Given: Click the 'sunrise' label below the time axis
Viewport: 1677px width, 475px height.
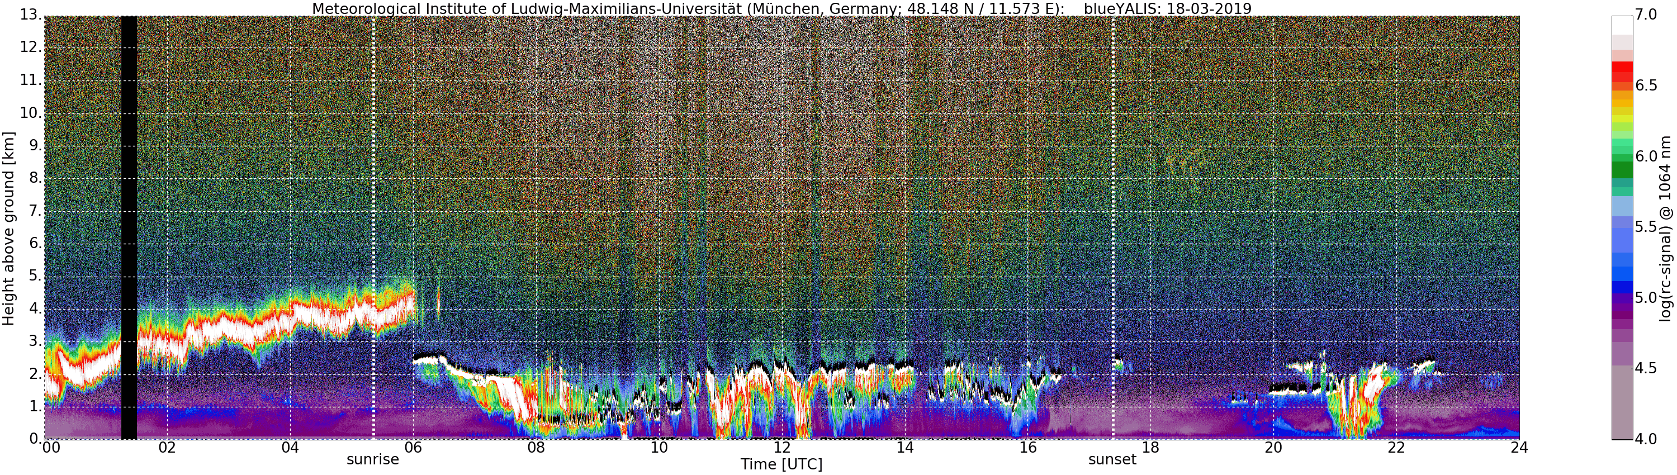Looking at the screenshot, I should click(x=372, y=459).
